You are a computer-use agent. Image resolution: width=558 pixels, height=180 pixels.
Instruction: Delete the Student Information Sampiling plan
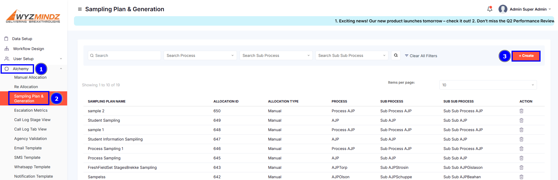tap(521, 139)
